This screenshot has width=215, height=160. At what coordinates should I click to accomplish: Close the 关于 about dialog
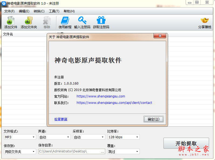(160, 36)
